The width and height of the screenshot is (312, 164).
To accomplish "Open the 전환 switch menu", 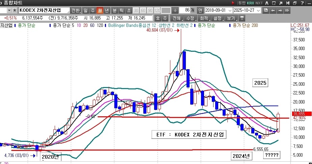I will 76,10.
